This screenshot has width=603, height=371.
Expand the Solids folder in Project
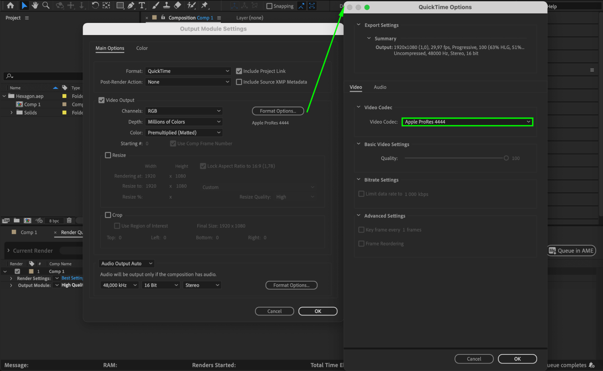click(x=11, y=112)
